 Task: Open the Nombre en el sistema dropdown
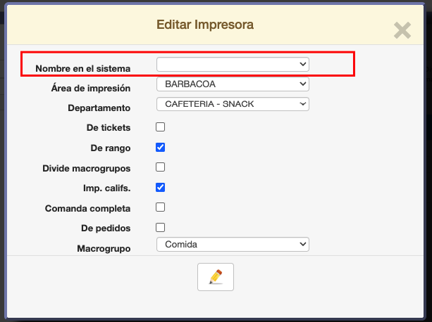(233, 64)
